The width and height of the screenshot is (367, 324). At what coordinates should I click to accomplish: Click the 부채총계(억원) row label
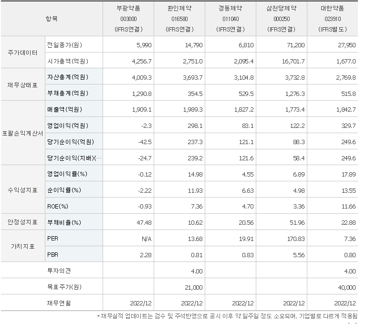click(x=68, y=93)
